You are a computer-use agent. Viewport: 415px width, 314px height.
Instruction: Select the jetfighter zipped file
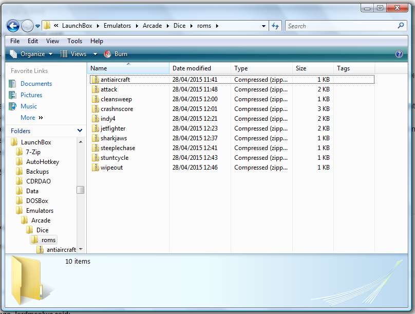(x=112, y=128)
